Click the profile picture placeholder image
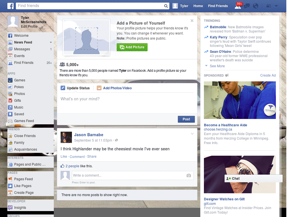Screen dimensions: 290x217 pyautogui.click(x=87, y=37)
